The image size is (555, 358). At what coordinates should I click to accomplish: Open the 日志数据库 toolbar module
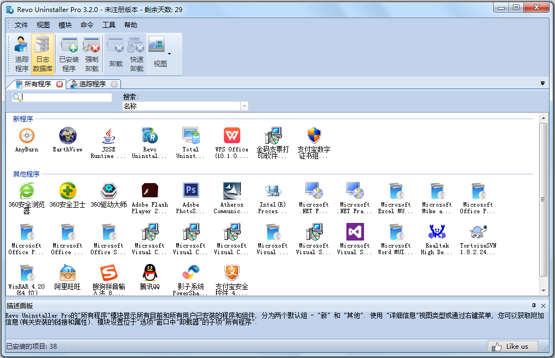[43, 54]
